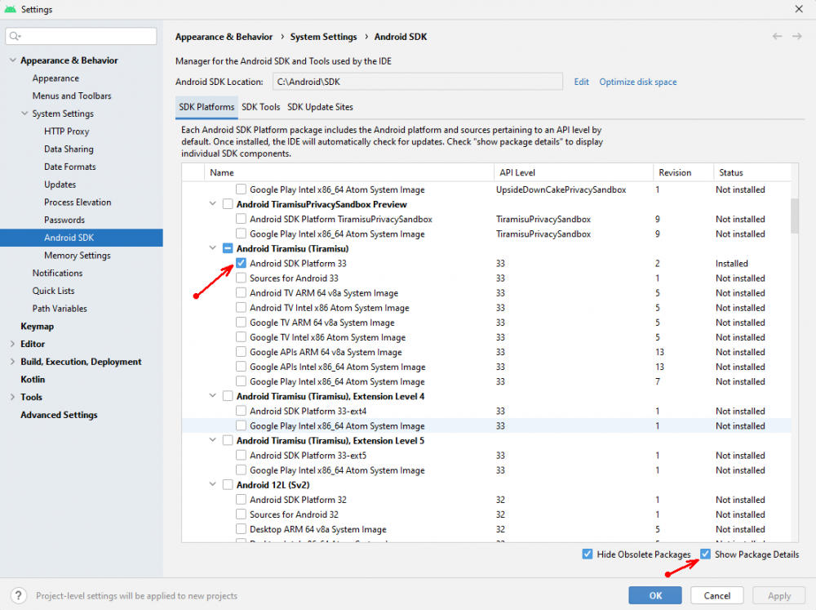Click System Settings breadcrumb
Viewport: 816px width, 610px height.
coord(324,37)
